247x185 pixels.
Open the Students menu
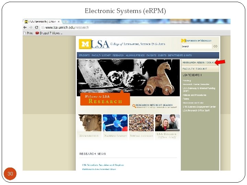(84, 56)
